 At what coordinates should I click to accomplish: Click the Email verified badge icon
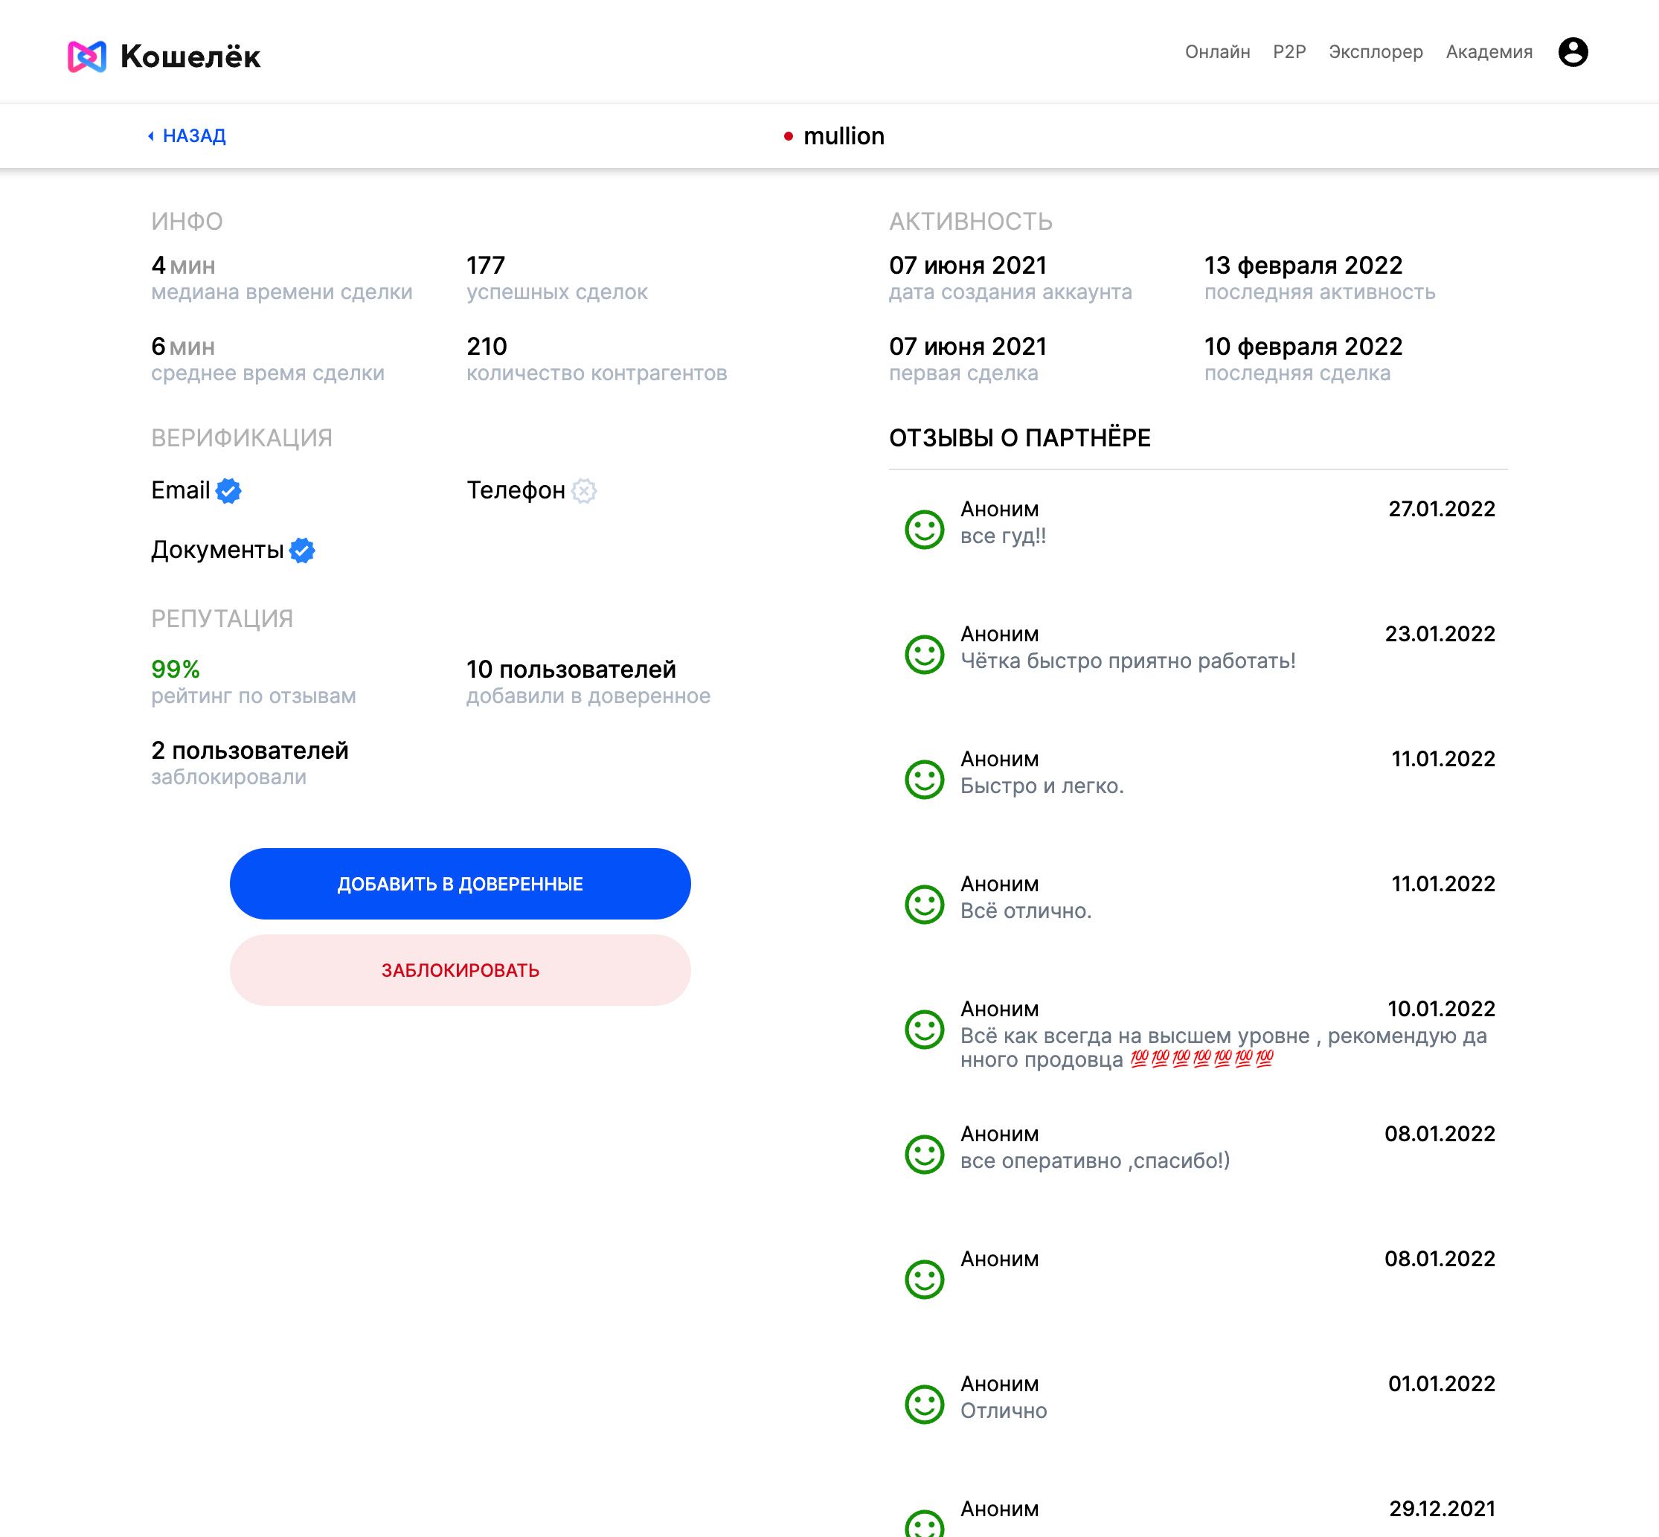click(x=228, y=491)
